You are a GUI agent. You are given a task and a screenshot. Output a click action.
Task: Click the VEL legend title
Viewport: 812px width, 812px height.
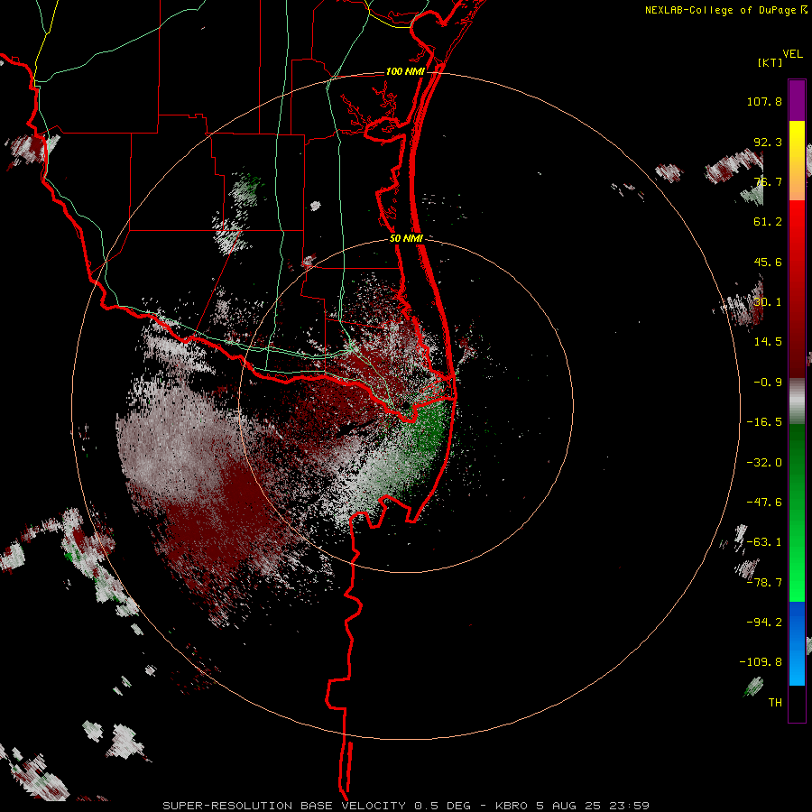792,54
